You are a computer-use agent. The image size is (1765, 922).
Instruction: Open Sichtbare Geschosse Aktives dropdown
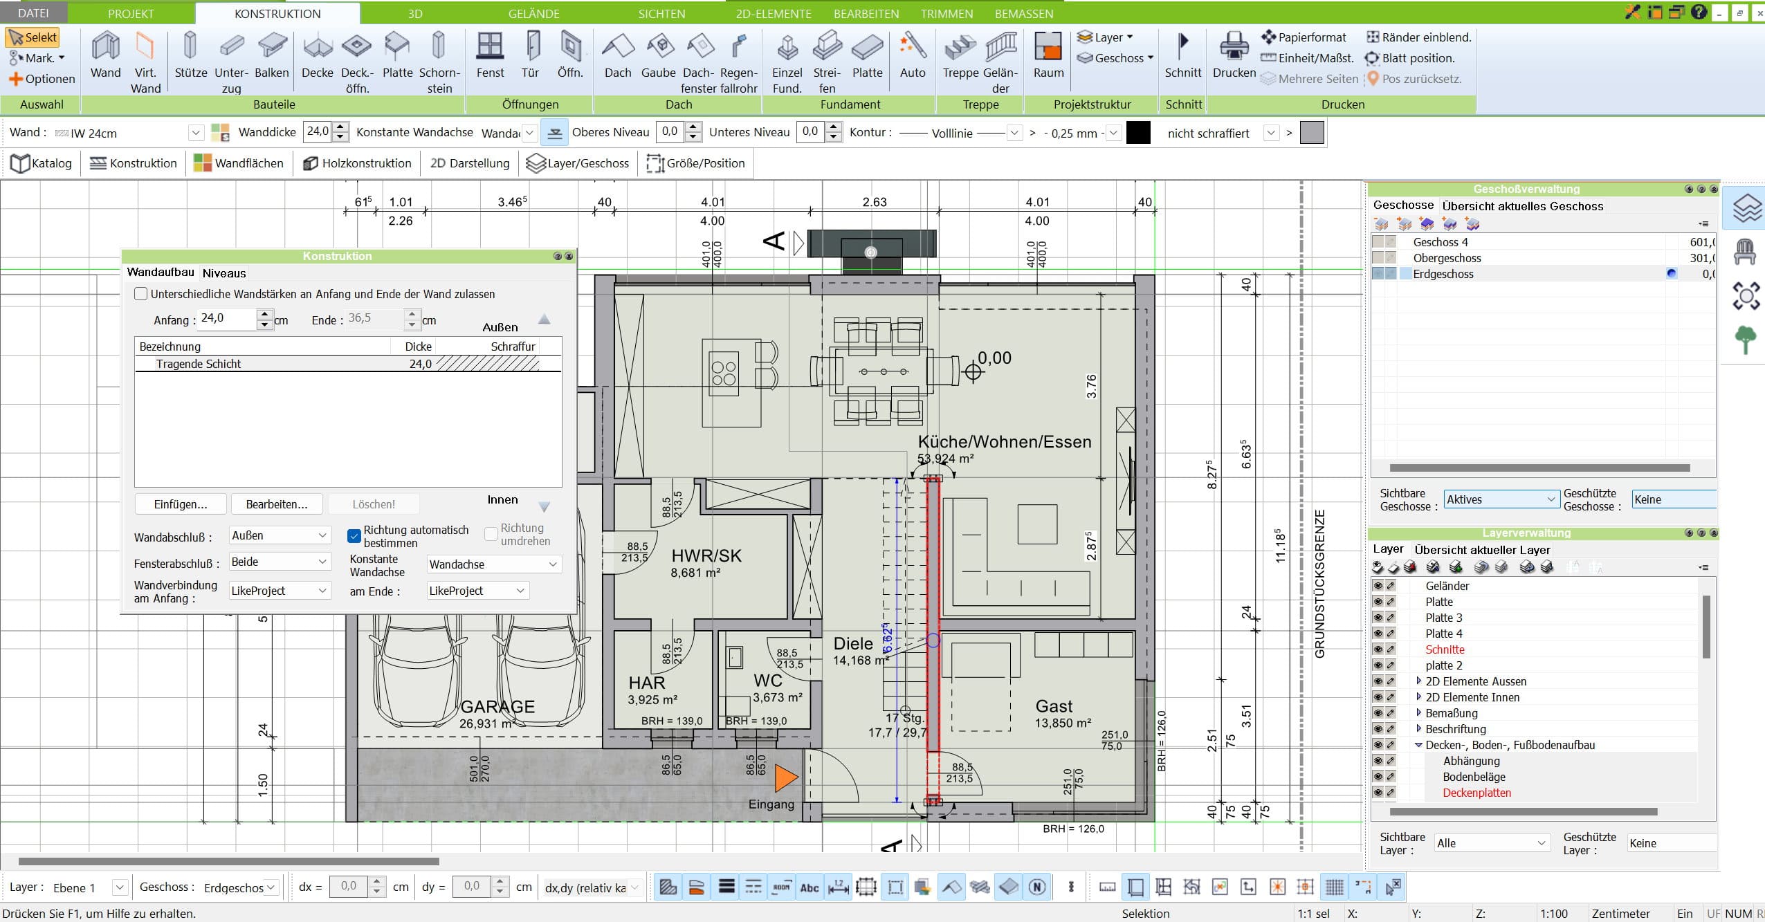(x=1500, y=499)
